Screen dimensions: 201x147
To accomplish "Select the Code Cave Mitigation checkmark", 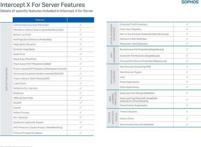I will [x=187, y=29].
